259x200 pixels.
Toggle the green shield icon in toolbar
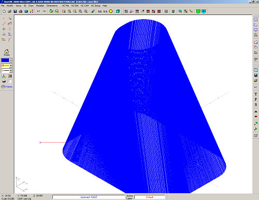pos(198,11)
